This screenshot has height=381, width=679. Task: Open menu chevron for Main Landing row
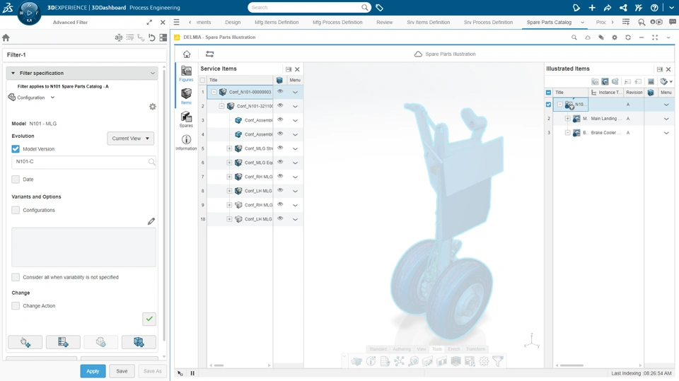[666, 119]
